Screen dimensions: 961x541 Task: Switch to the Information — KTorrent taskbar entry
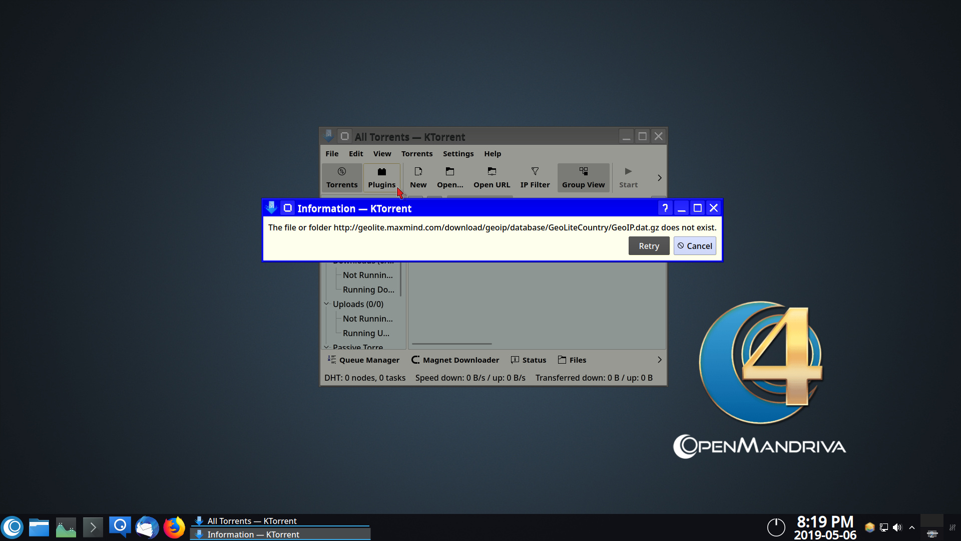[280, 534]
